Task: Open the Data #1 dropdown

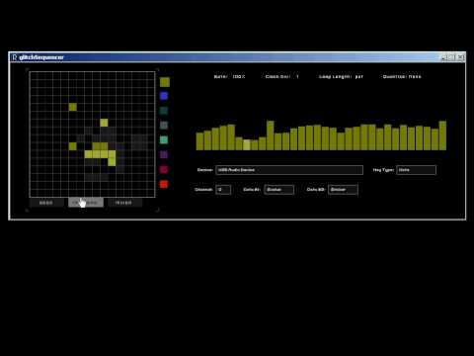Action: (x=278, y=190)
